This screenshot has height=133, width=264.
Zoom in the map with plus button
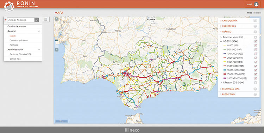(57, 19)
